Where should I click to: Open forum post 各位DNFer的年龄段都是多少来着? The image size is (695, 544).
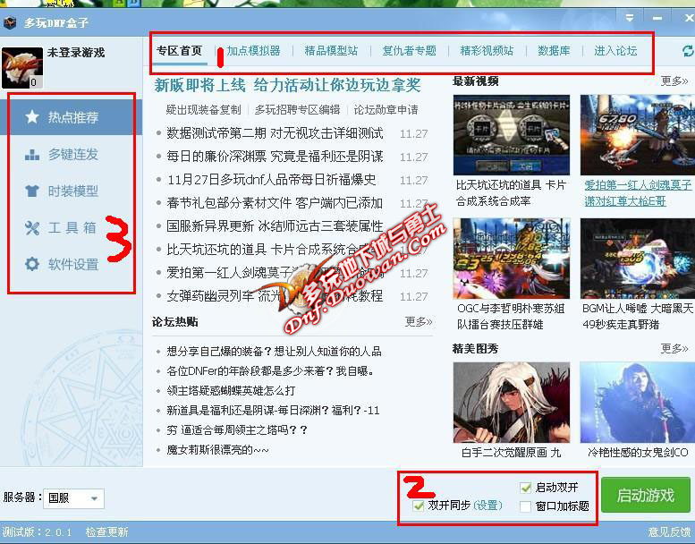tap(270, 371)
